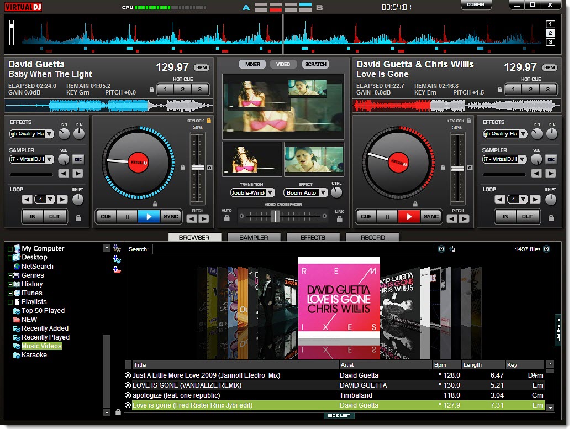This screenshot has height=433, width=574.
Task: Open left deck sampler dropdown
Action: click(49, 159)
